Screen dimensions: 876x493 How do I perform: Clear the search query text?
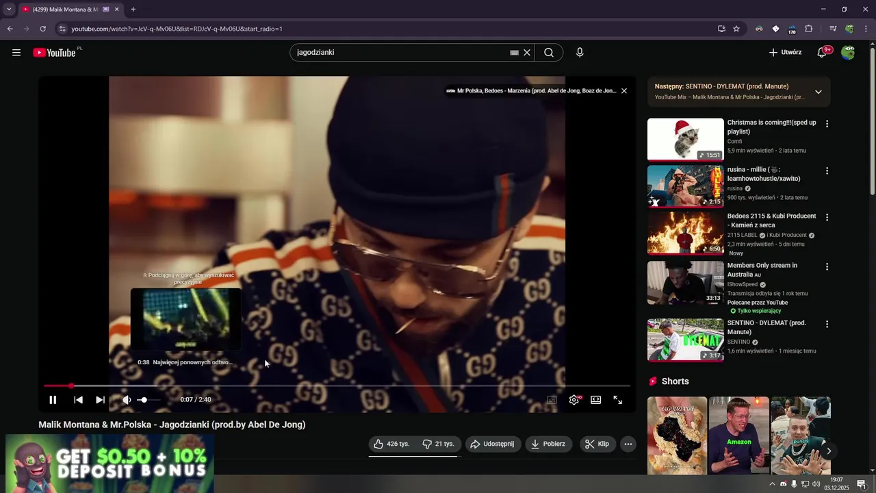[527, 53]
